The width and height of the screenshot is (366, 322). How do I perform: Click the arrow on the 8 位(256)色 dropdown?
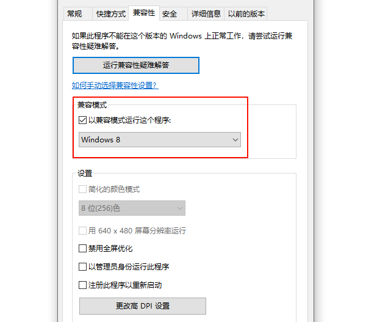[x=180, y=208]
